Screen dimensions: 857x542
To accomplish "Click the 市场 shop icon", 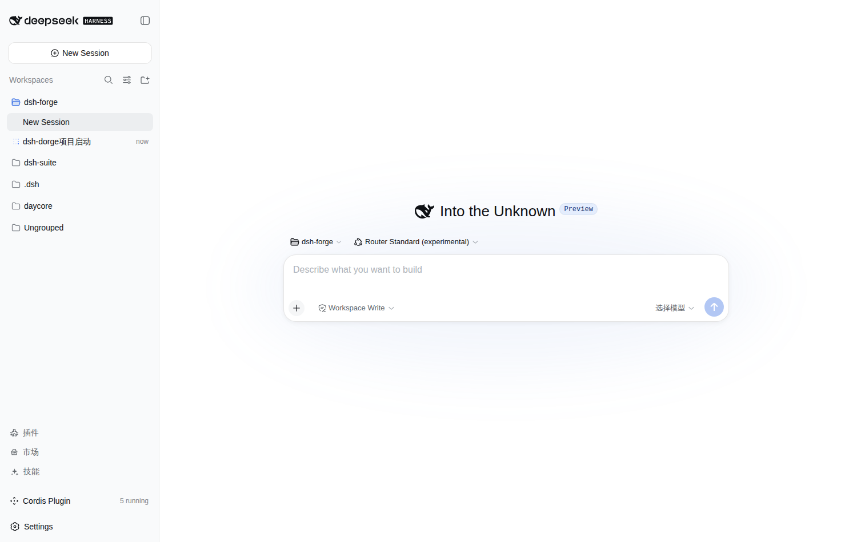I will (14, 452).
